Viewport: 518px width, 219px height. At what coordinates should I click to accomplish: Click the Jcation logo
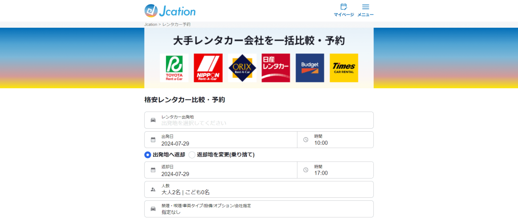(170, 11)
